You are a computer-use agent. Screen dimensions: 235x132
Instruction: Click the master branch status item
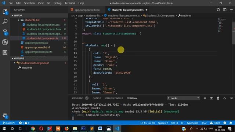(9, 123)
